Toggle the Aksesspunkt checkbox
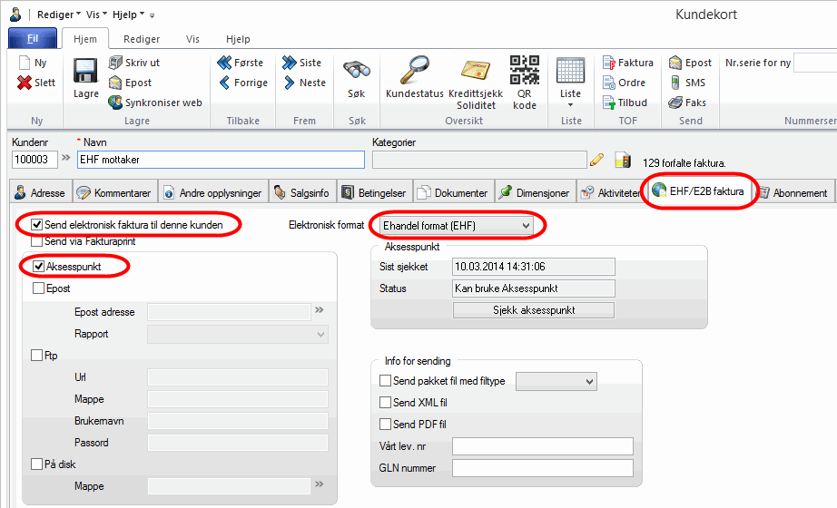Screen dimensions: 837x508 click(x=38, y=267)
